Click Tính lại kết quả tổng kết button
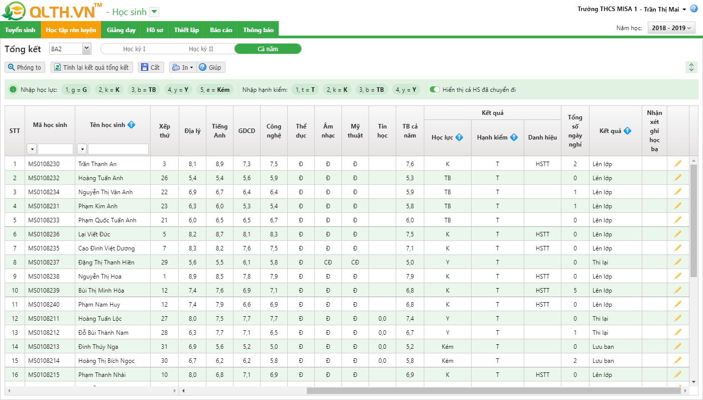703x400 pixels. coord(91,67)
